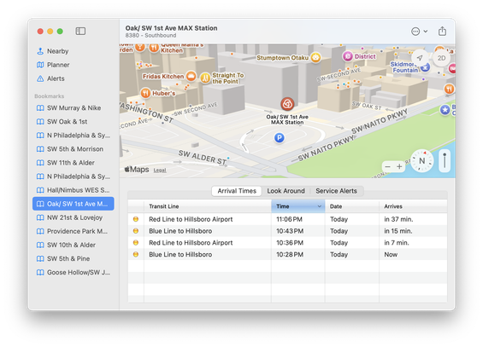The image size is (483, 347).
Task: Click the location arrow map icon
Action: pos(420,58)
